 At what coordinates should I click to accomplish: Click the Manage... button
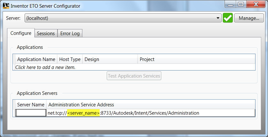[x=249, y=18]
